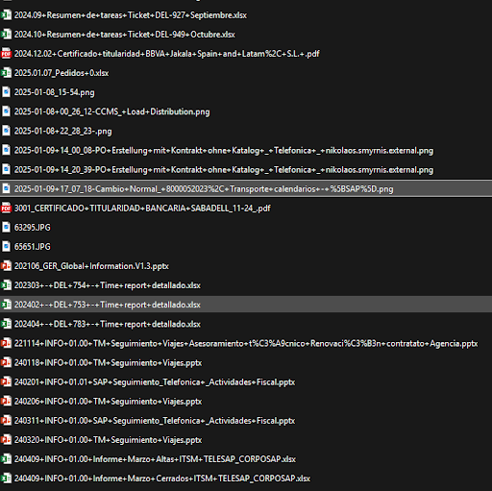This screenshot has height=491, width=492.
Task: Select file name 2025.01.07_Pedidos+0.xlsx
Action: pyautogui.click(x=61, y=73)
